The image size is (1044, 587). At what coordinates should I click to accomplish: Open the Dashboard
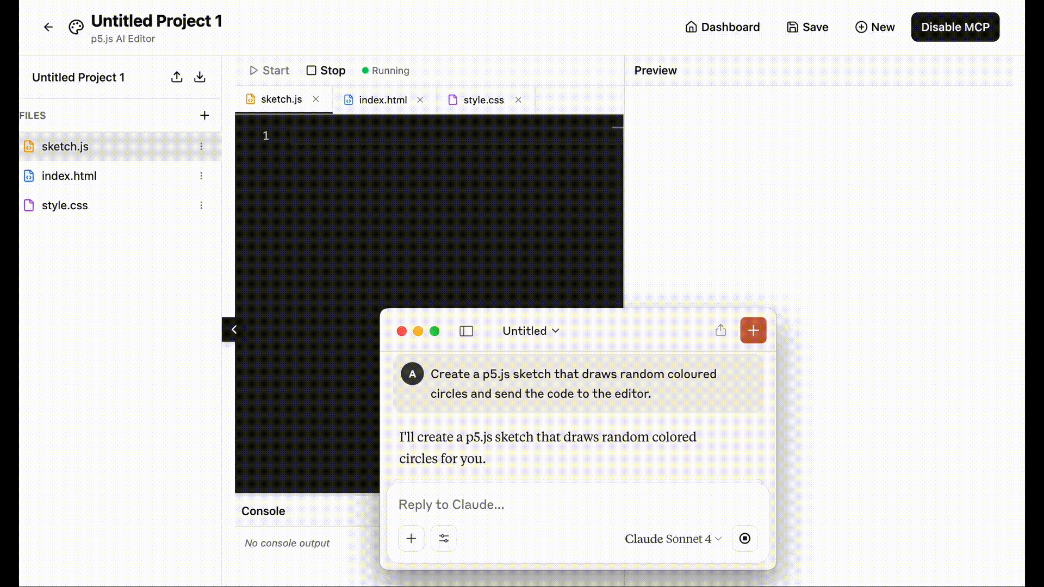click(x=722, y=27)
